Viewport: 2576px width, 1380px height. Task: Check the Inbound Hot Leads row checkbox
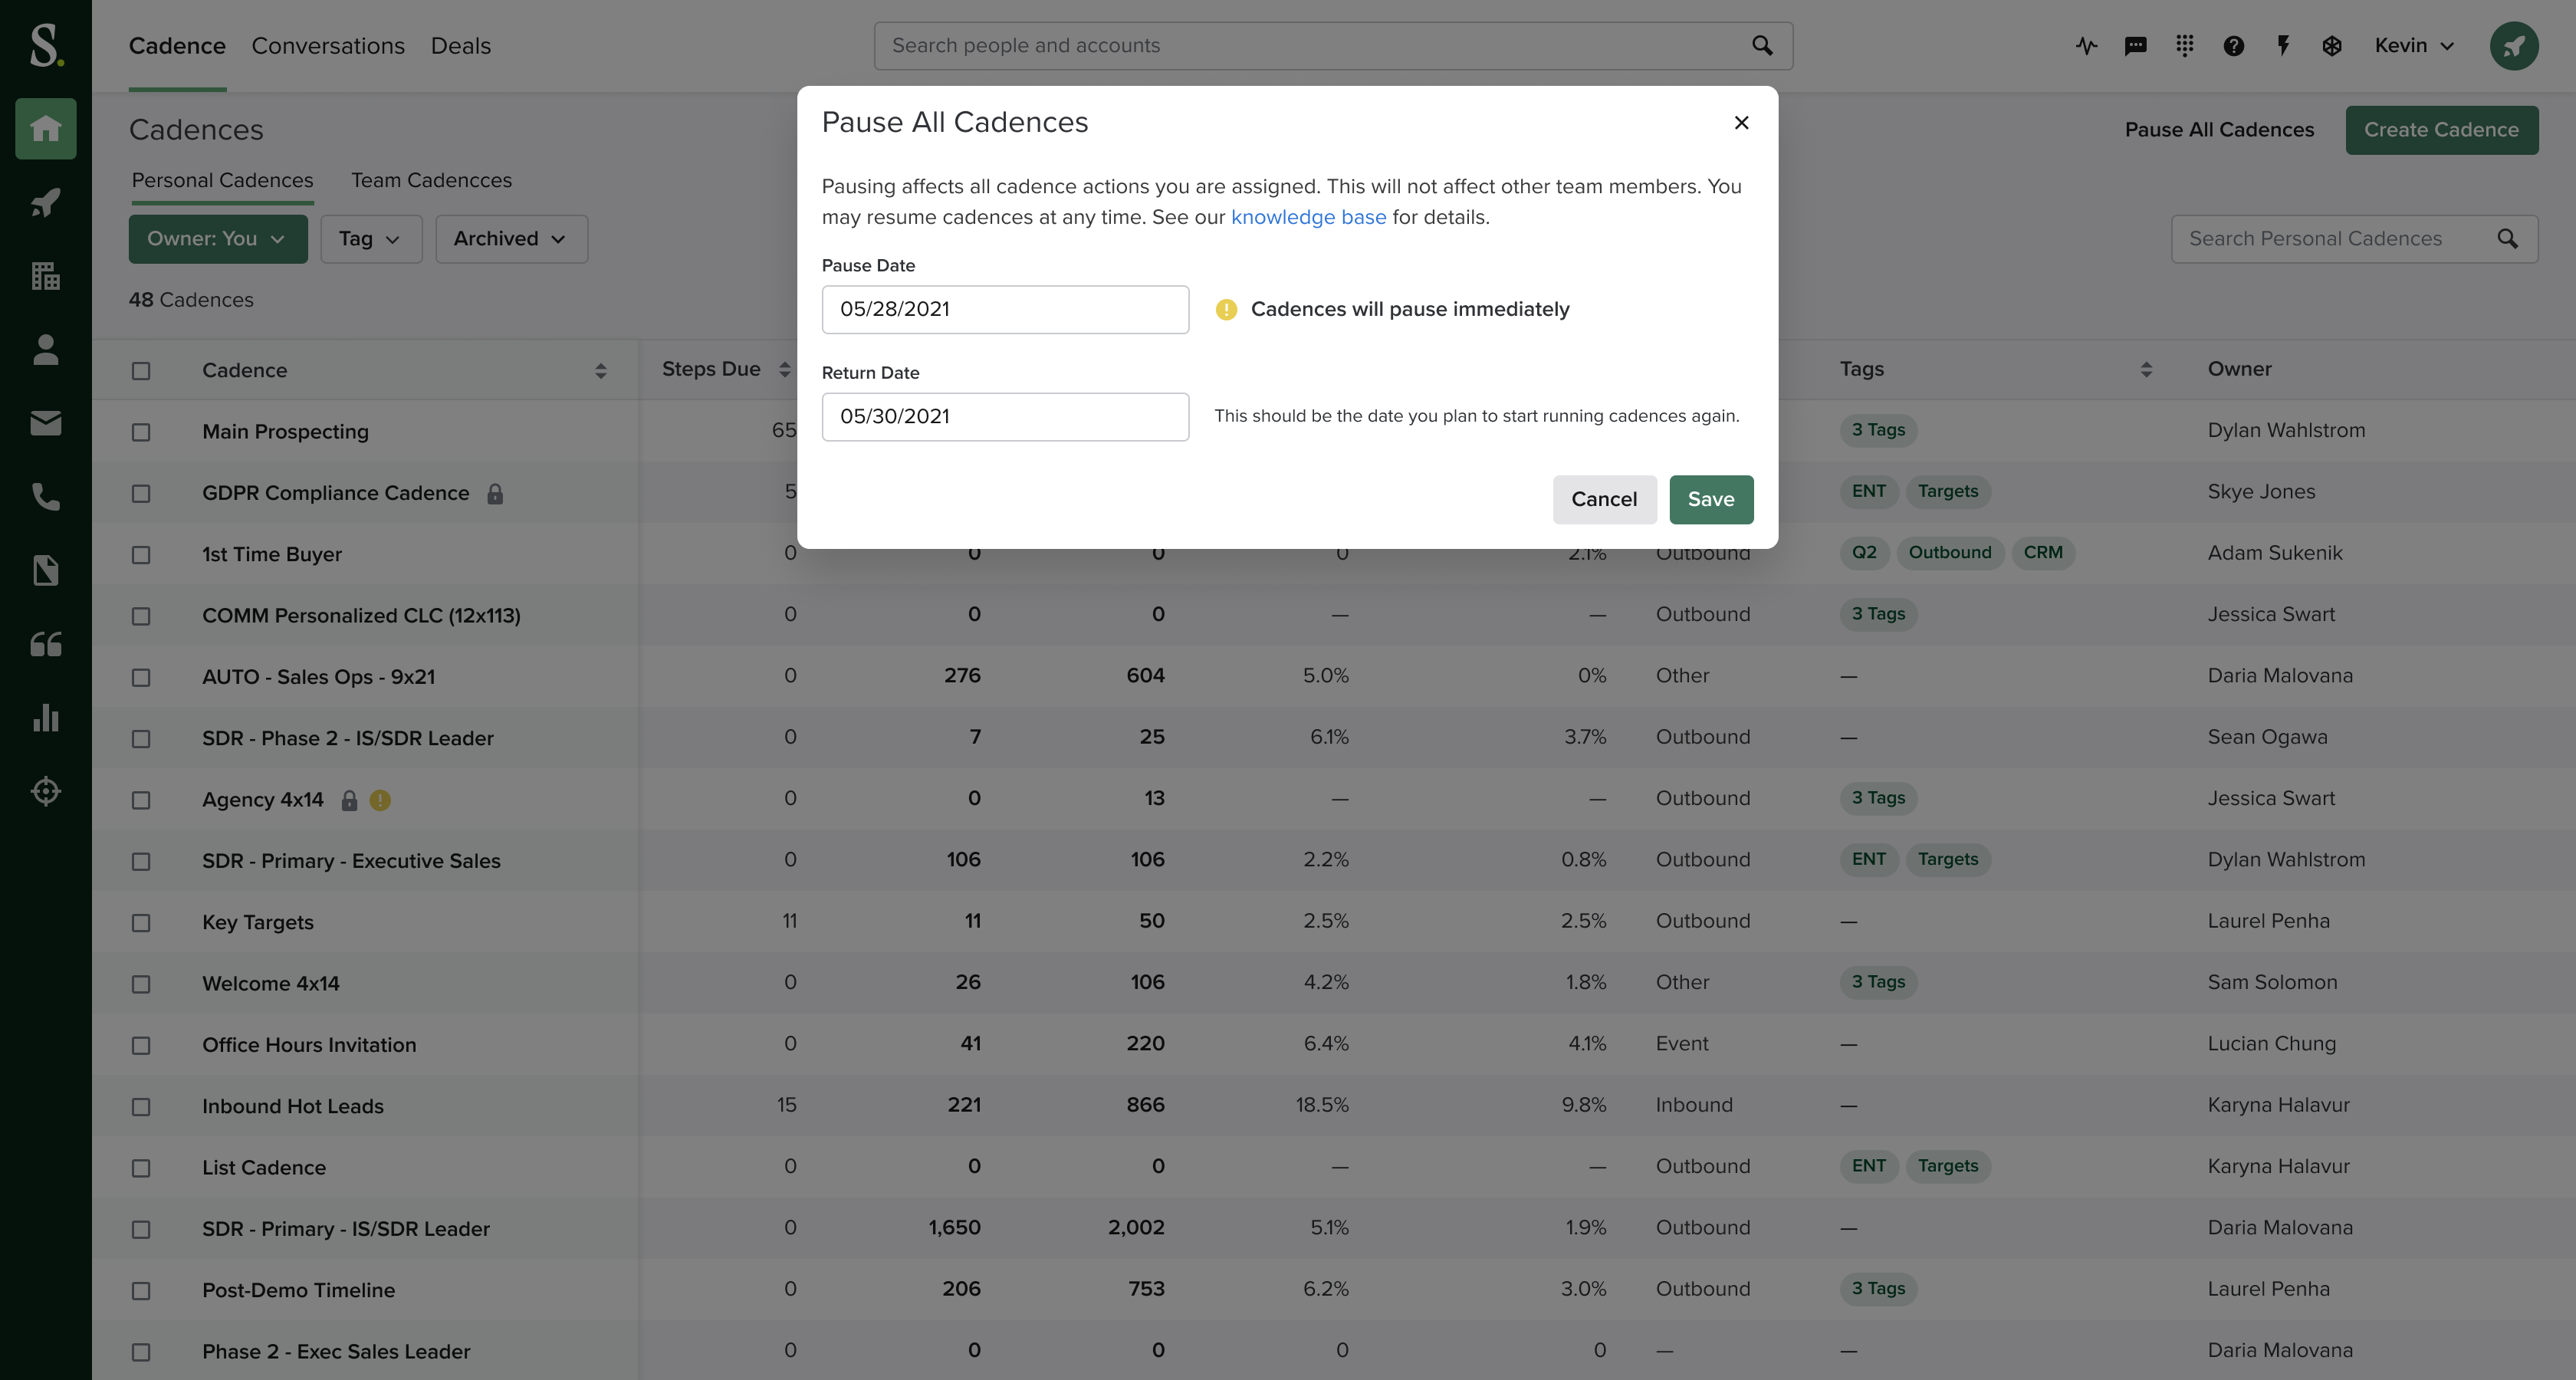point(141,1106)
